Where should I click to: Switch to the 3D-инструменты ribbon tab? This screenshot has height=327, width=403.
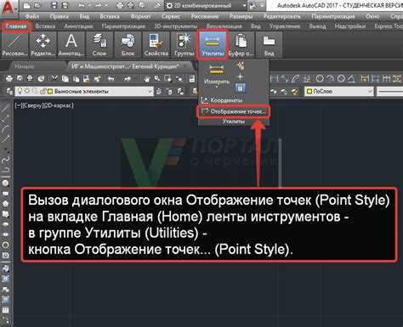click(x=176, y=26)
